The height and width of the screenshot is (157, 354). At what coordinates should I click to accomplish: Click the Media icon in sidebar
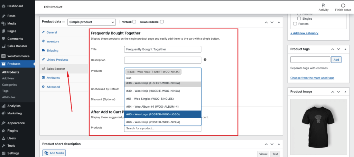pos(3,23)
